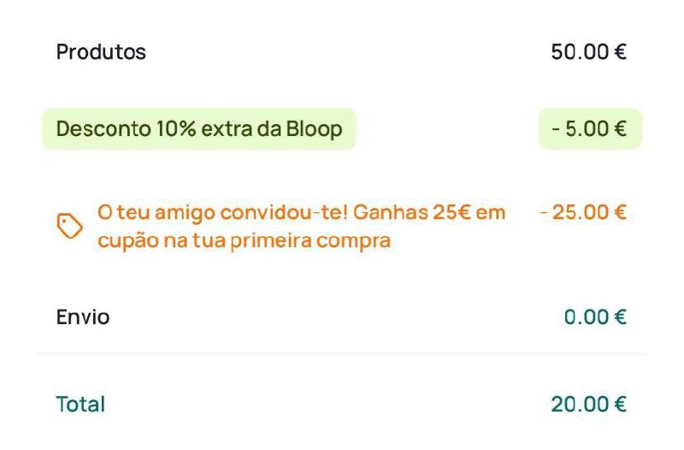
Task: Select the Desconto 10% extra da Bloop badge
Action: pos(198,129)
